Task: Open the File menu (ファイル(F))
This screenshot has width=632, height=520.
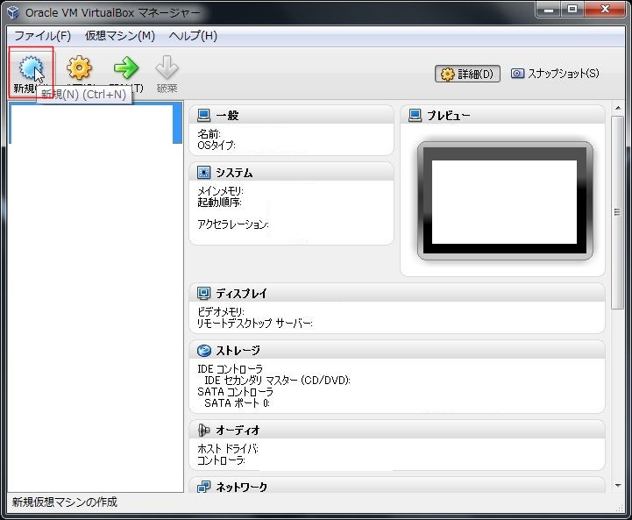Action: [x=43, y=36]
